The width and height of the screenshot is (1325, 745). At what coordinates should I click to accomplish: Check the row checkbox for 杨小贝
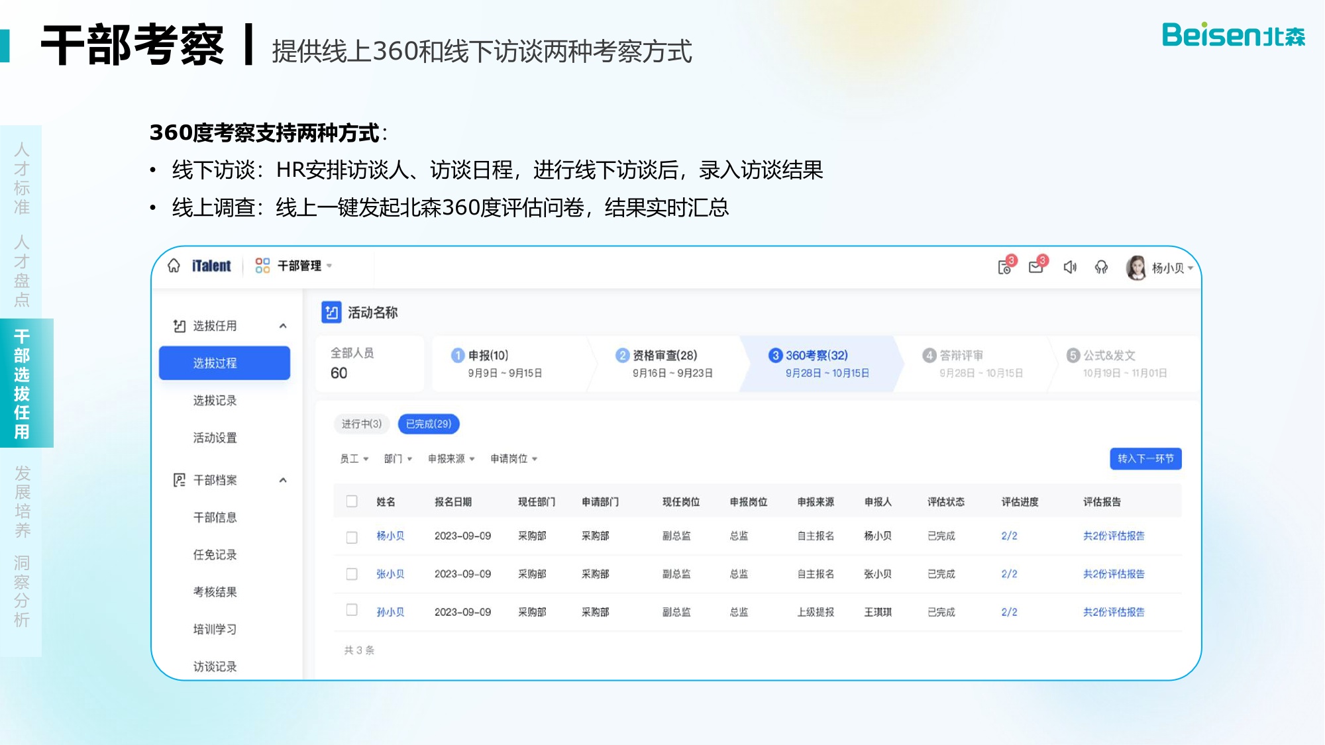(x=352, y=537)
